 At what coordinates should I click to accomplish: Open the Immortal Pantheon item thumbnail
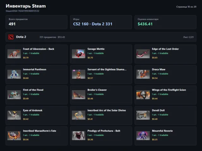[14, 74]
